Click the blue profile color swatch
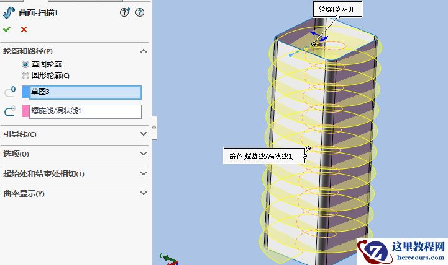448x265 pixels. click(x=25, y=92)
